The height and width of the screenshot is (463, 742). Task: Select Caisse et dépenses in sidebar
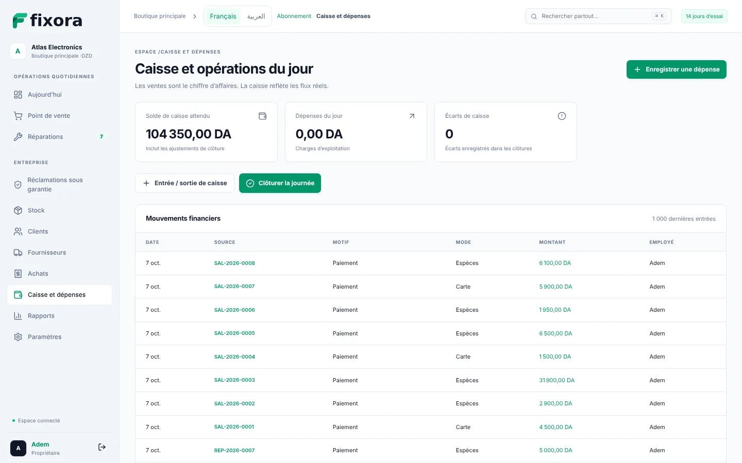coord(60,295)
